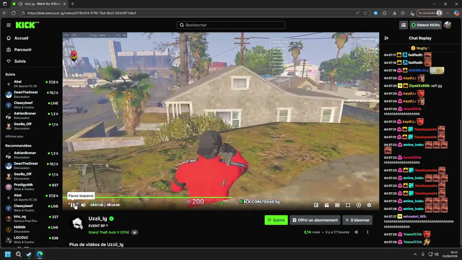The image size is (462, 260).
Task: Click the cast/clip icon in player controls
Action: (x=327, y=205)
